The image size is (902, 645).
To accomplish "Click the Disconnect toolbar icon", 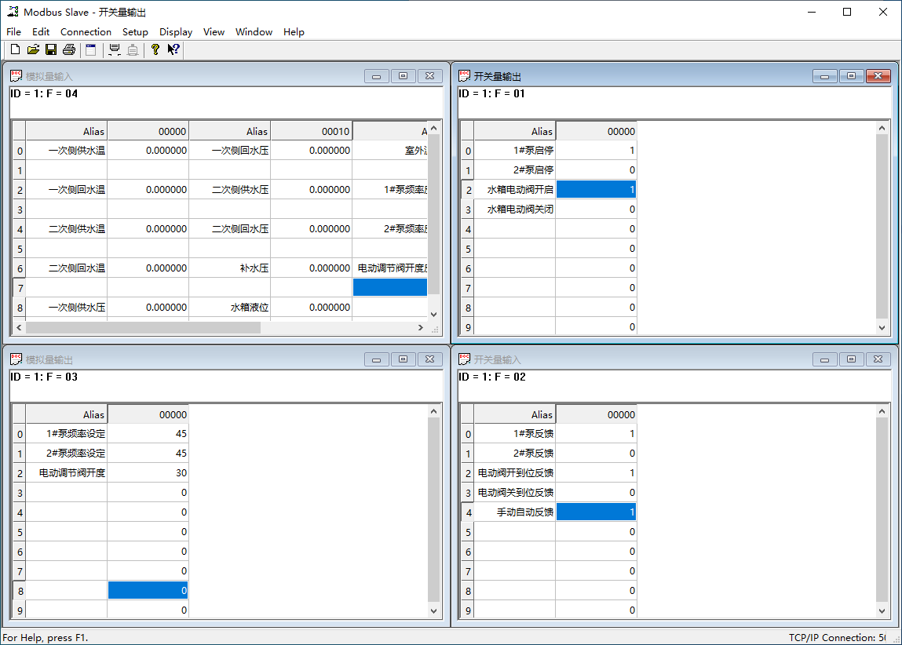I will [x=133, y=49].
